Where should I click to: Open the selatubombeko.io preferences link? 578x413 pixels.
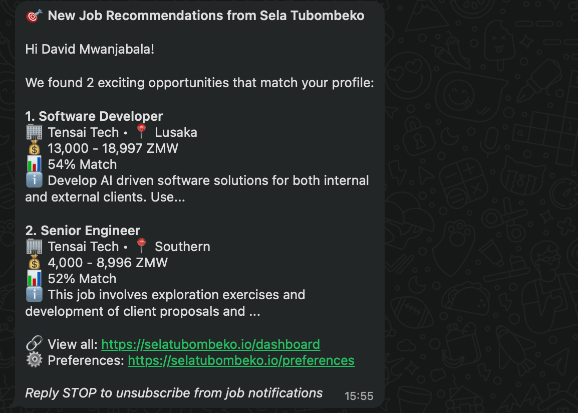[x=241, y=360]
